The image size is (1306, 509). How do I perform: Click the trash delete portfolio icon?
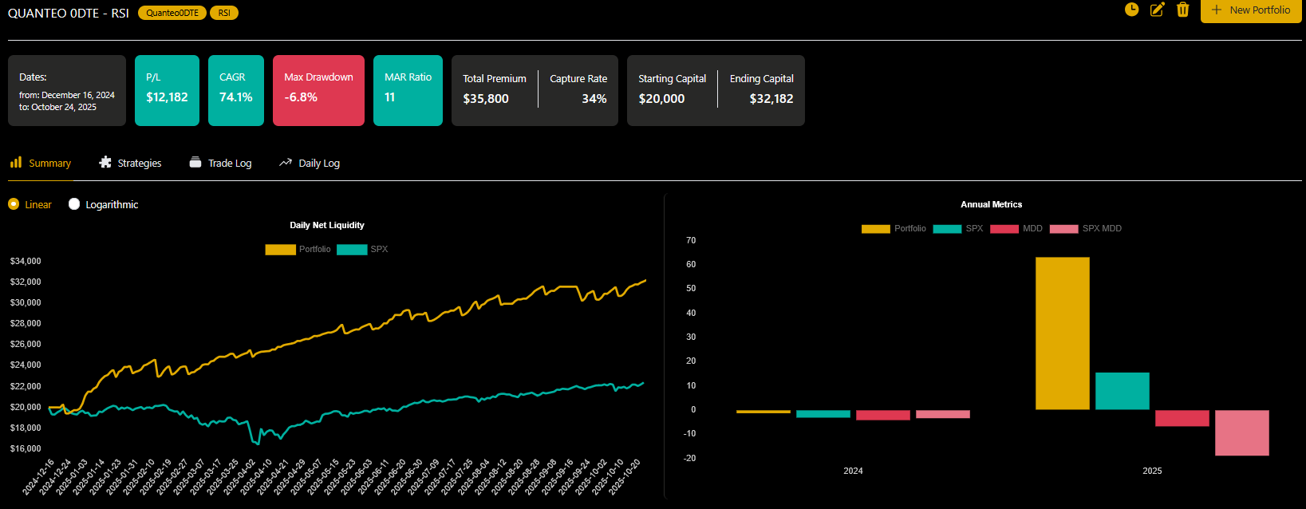(x=1182, y=10)
